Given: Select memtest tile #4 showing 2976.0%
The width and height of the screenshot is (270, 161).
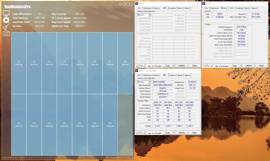Looking at the screenshot, I should click(65, 63).
